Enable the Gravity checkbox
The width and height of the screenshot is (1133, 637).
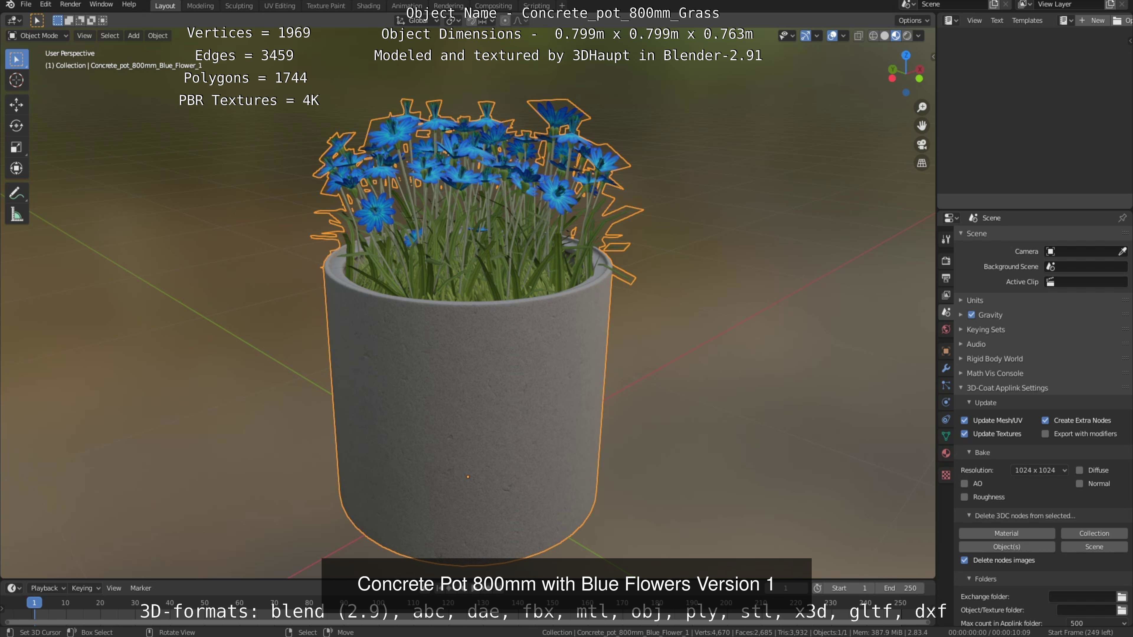[971, 315]
